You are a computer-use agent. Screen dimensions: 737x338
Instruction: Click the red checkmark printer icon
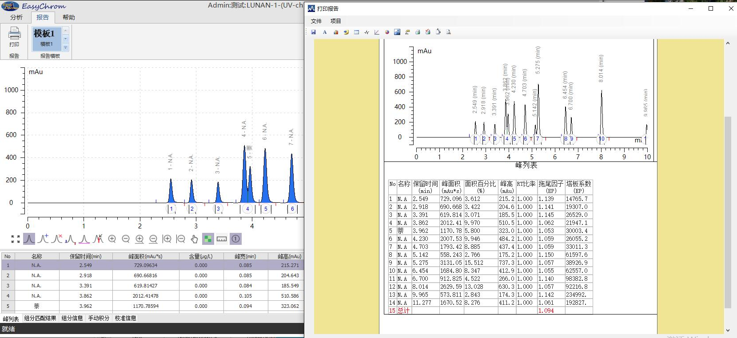[428, 32]
